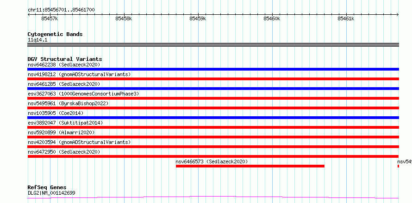Open the esv3892047 (Suktitipat2014) variant label
The height and width of the screenshot is (203, 412).
click(65, 123)
